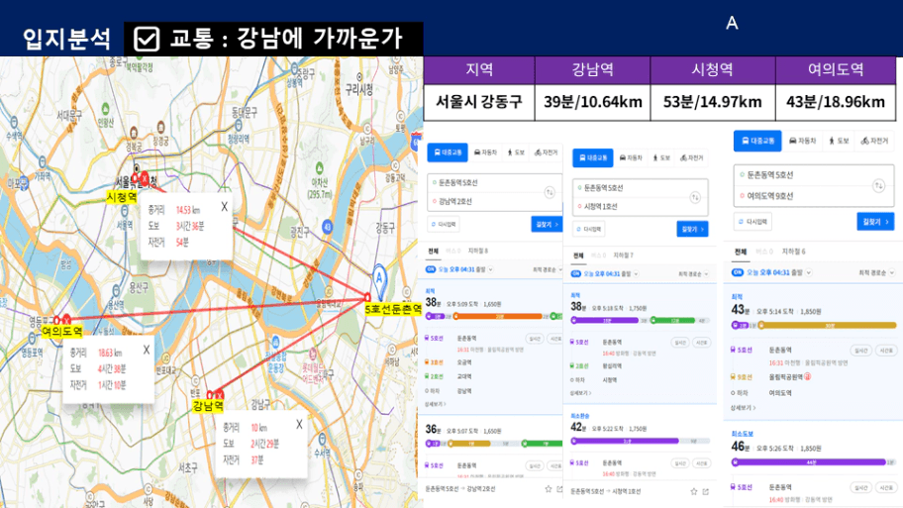Screen dimensions: 903x508
Task: Click 길찾기 button in 여의도역 panel
Action: coord(875,221)
